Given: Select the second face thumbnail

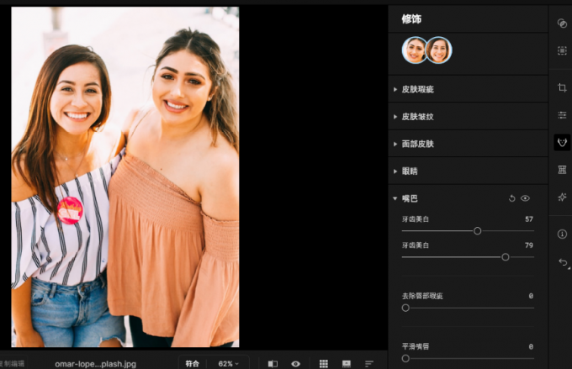Looking at the screenshot, I should tap(439, 50).
